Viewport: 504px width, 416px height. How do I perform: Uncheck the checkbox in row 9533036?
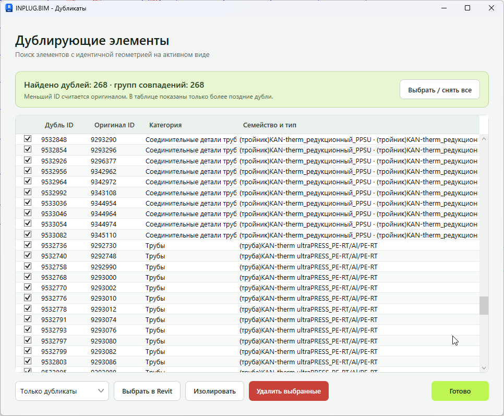click(28, 202)
